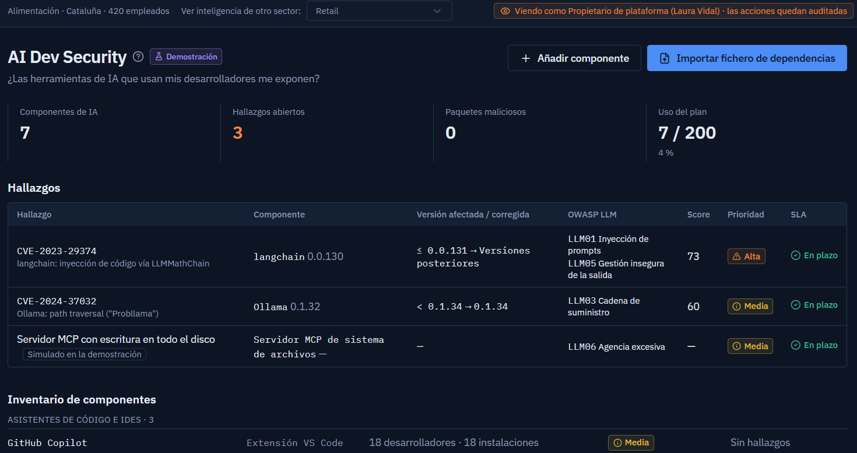Click the info icon in the Ollama row's Media badge

point(737,306)
